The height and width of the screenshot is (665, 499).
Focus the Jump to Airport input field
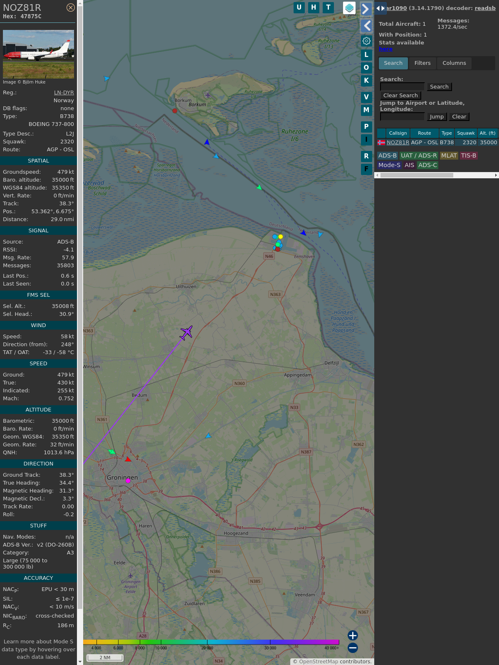click(402, 116)
